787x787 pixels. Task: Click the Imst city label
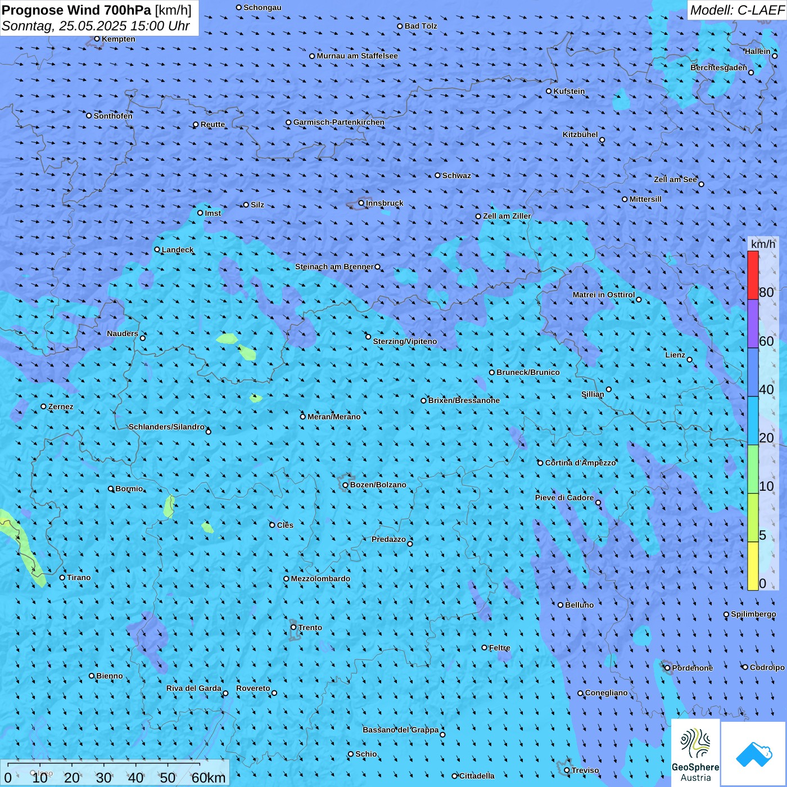[212, 213]
